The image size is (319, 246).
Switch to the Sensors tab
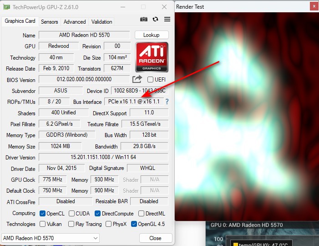[x=50, y=22]
